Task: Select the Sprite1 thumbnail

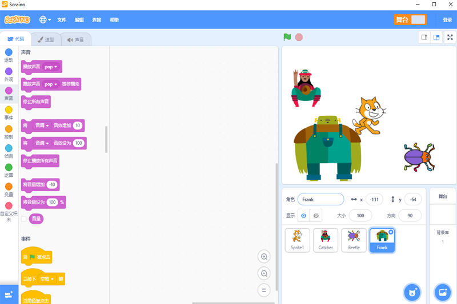Action: pyautogui.click(x=297, y=240)
